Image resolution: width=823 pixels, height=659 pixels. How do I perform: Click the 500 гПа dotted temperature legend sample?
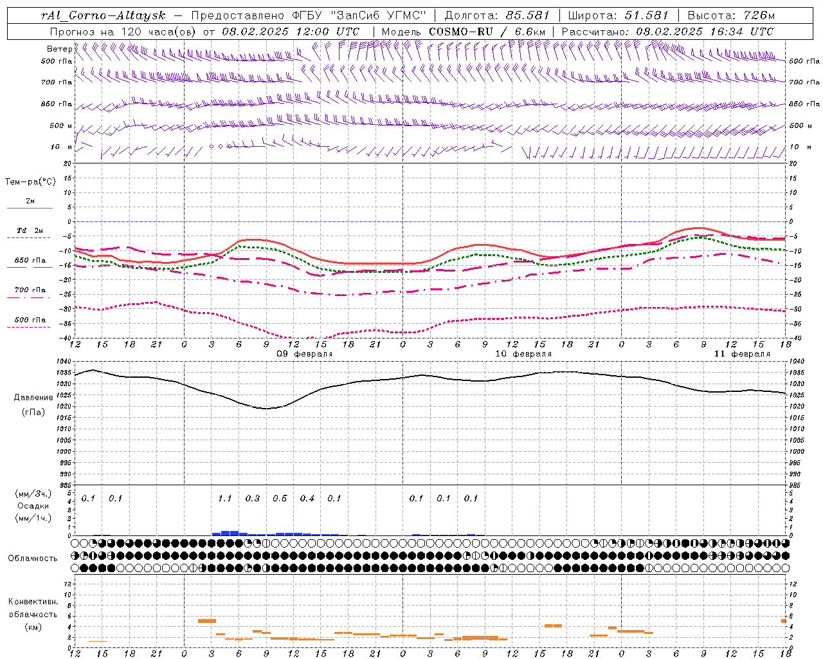[29, 328]
